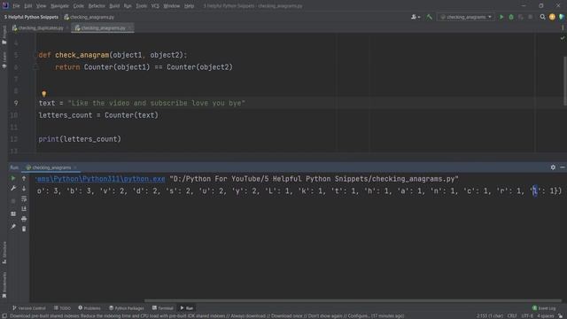Click the up-the-stack-trace arrow

(24, 178)
